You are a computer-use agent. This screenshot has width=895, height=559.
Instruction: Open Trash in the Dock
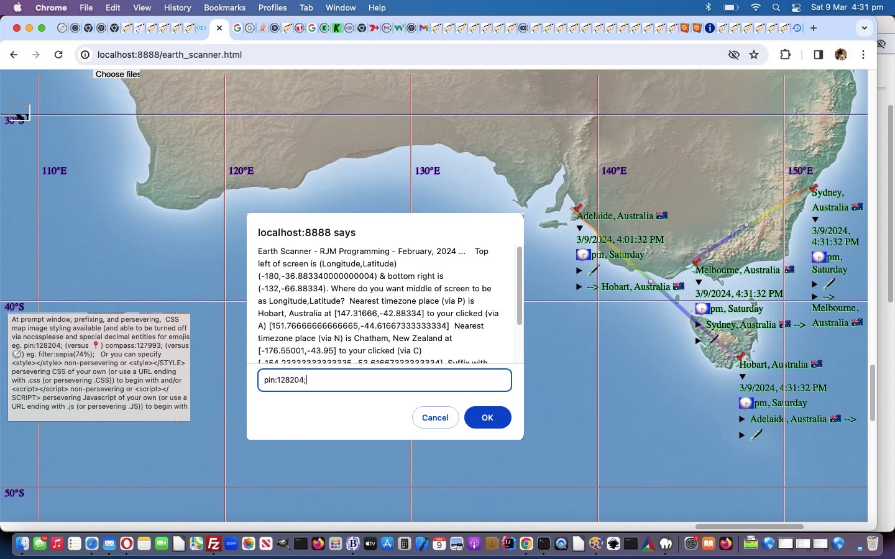(873, 544)
